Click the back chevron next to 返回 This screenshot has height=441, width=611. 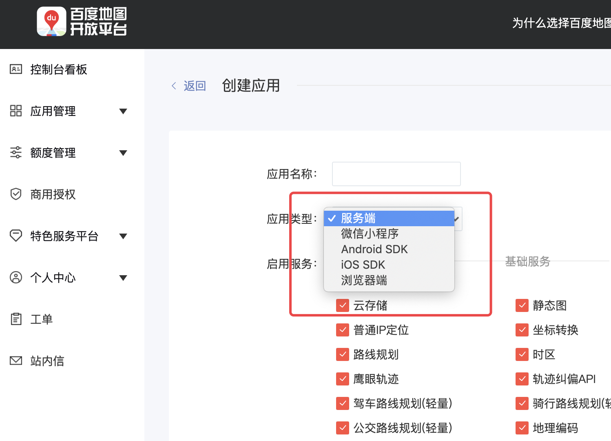click(x=174, y=86)
